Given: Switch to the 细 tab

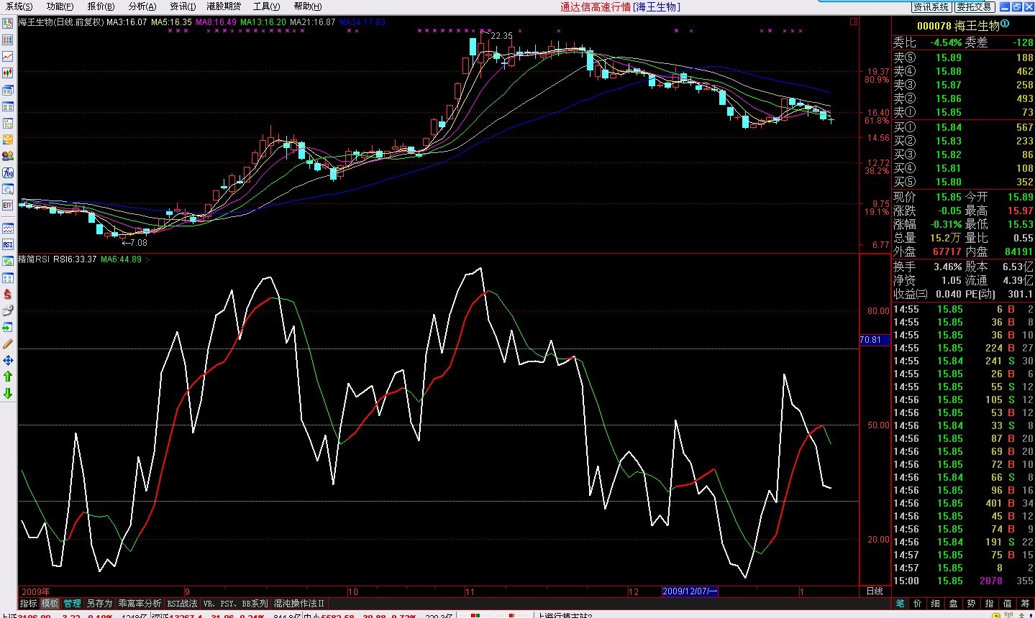Looking at the screenshot, I should (x=936, y=604).
